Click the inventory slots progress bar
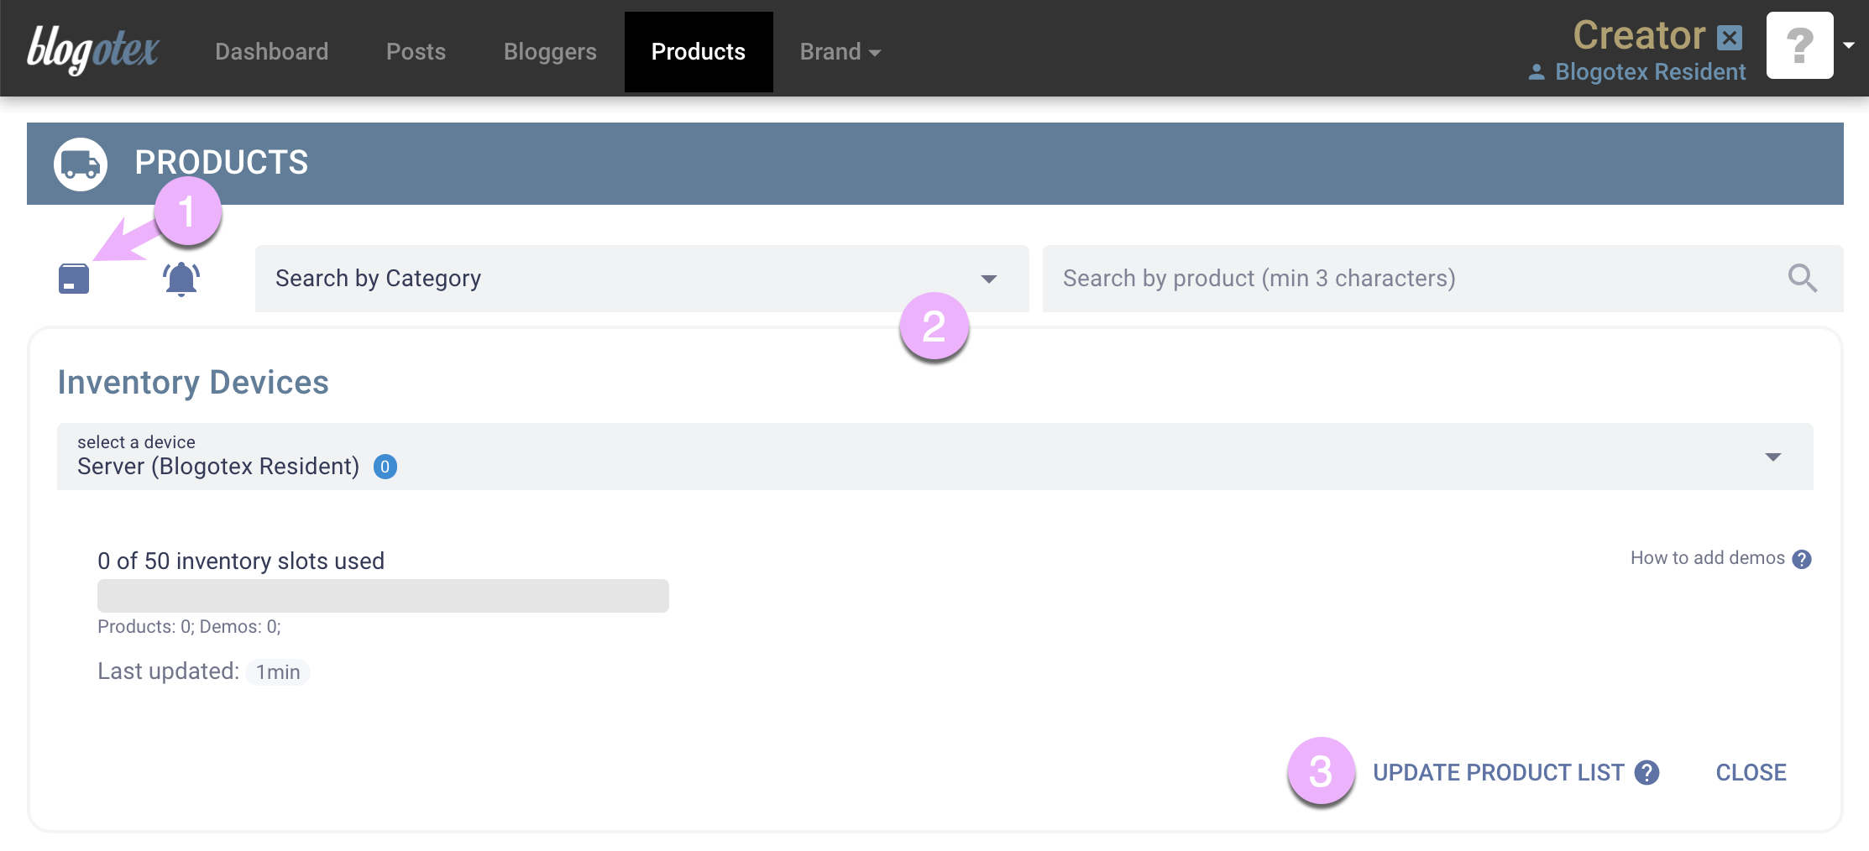The height and width of the screenshot is (851, 1869). (x=383, y=595)
